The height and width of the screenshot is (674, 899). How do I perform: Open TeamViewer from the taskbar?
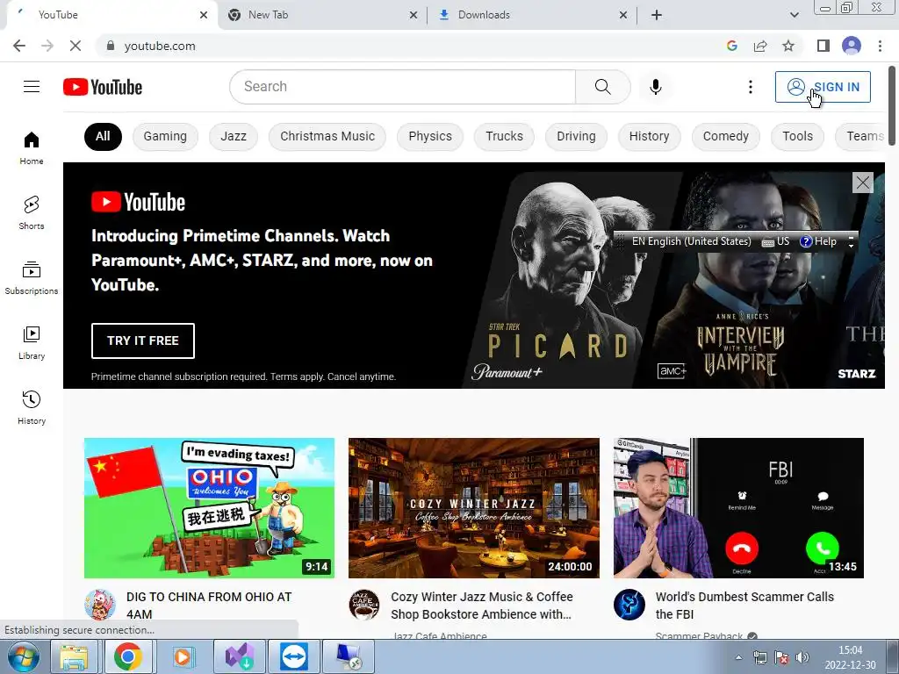click(294, 656)
